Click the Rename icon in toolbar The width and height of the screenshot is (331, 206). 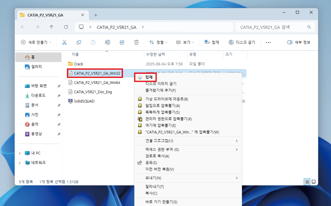(108, 43)
